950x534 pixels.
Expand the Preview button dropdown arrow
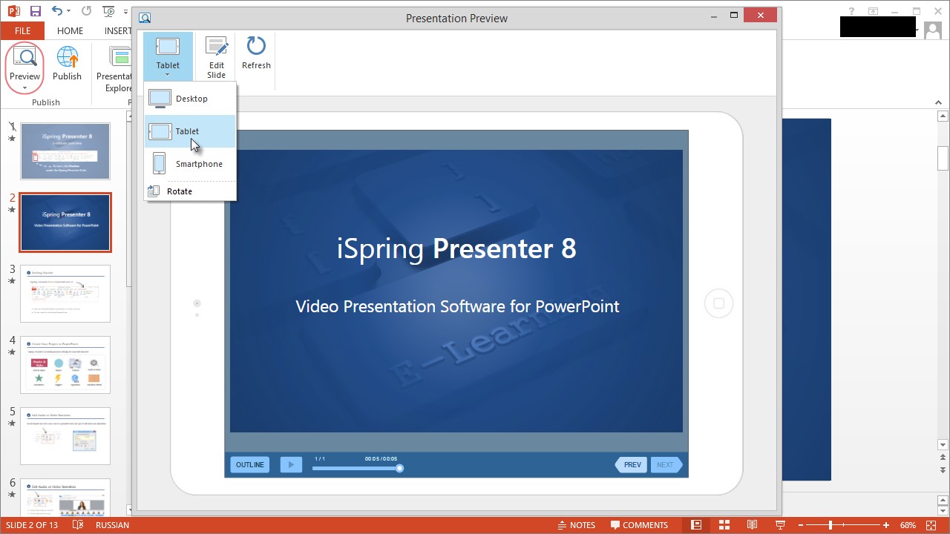click(x=24, y=88)
